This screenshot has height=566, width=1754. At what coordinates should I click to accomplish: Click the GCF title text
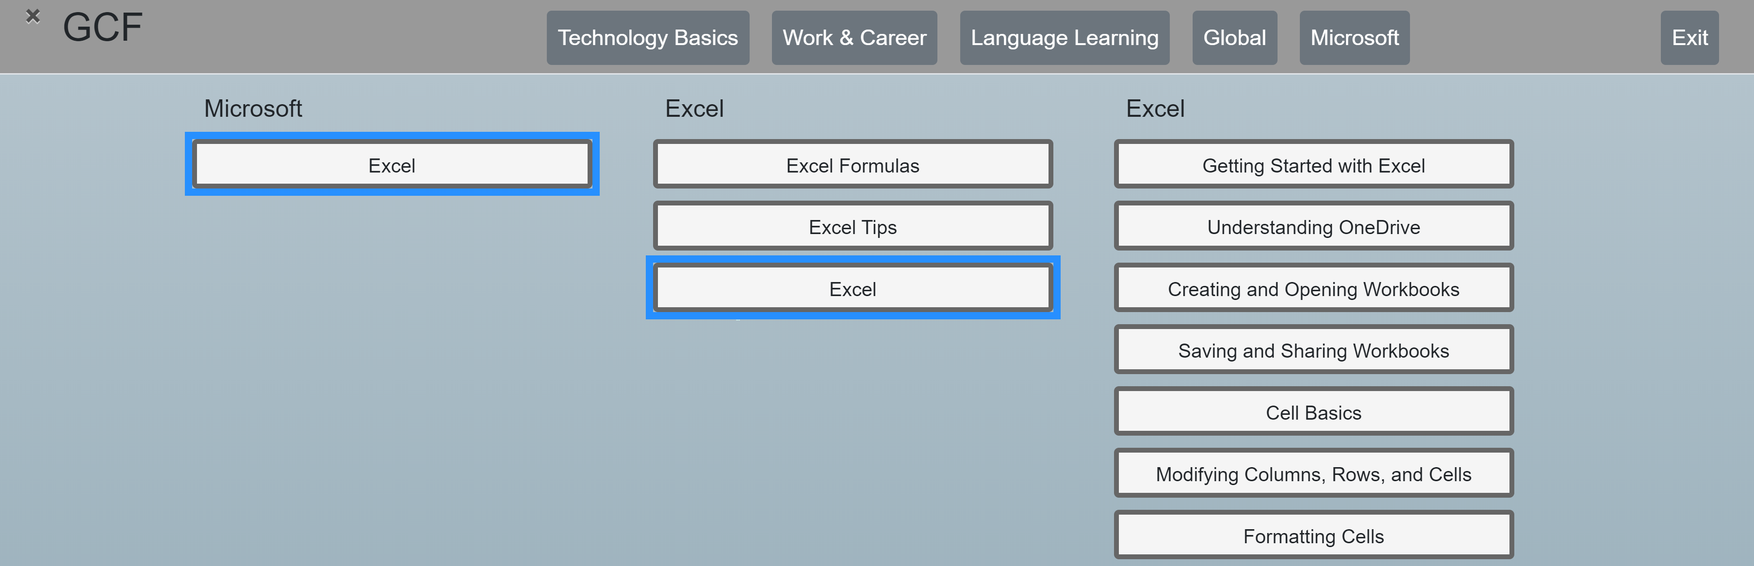click(103, 28)
